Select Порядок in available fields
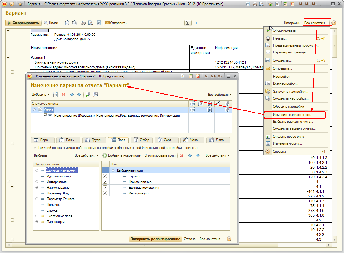 pos(53,205)
